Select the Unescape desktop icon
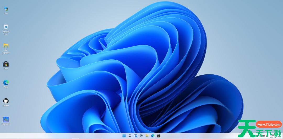This screenshot has height=139, width=283. [6, 120]
